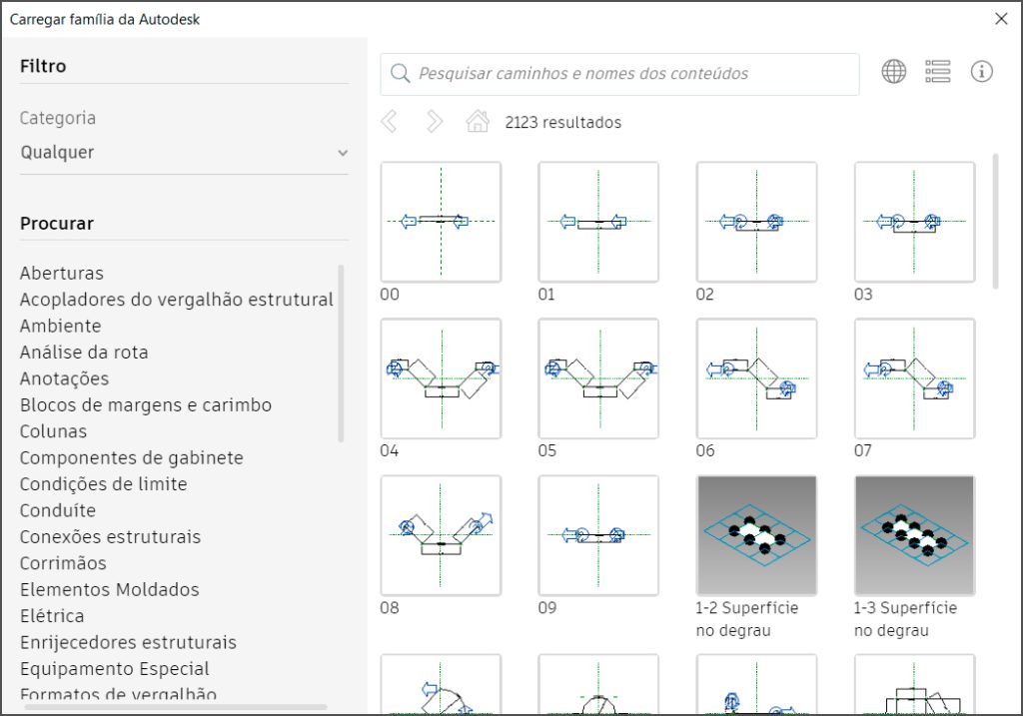This screenshot has height=716, width=1023.
Task: Choose Blocos de margens e carimbo
Action: [x=146, y=405]
